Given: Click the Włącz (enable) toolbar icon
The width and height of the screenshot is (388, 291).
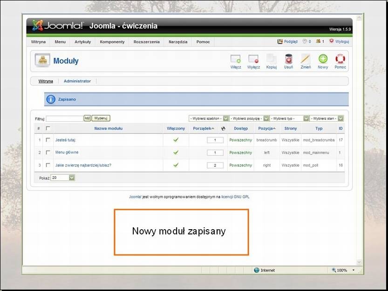Looking at the screenshot, I should click(x=235, y=59).
